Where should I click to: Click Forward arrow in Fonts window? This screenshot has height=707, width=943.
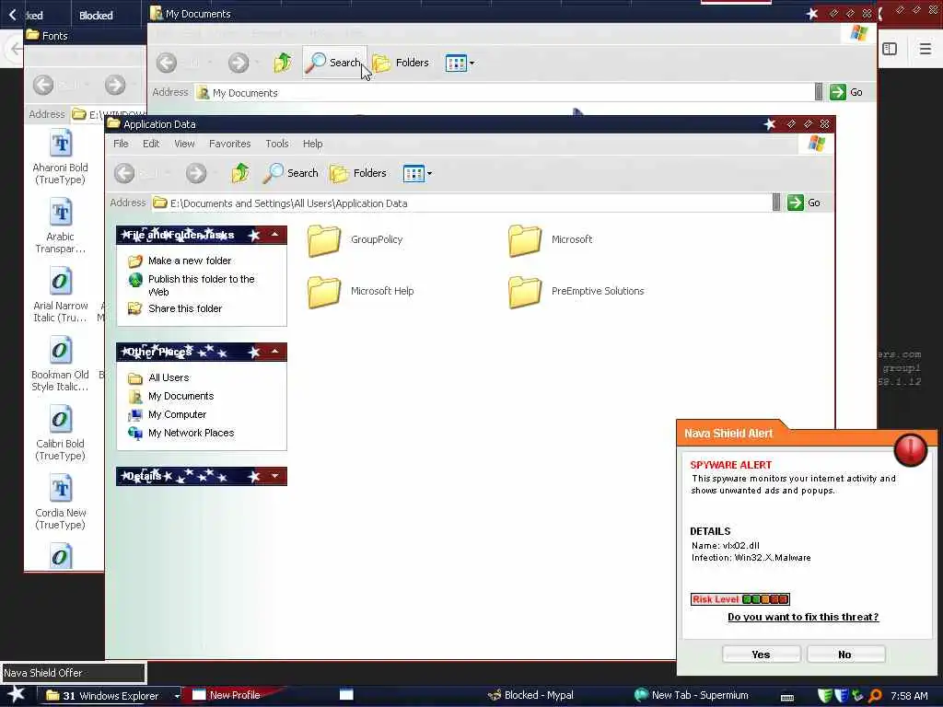(115, 85)
